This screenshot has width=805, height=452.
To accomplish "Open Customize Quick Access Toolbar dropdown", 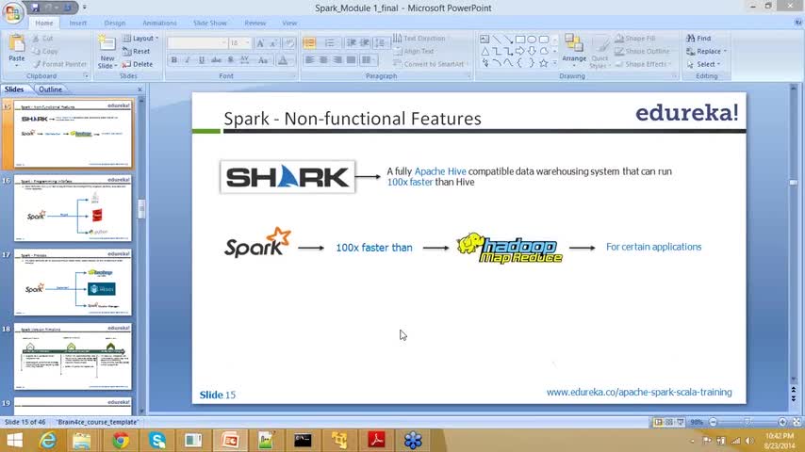I will coord(84,8).
